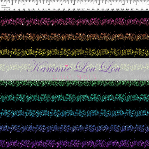149x149 pixels.
Task: Click the "INCHES" ruler label
Action: point(4,5)
